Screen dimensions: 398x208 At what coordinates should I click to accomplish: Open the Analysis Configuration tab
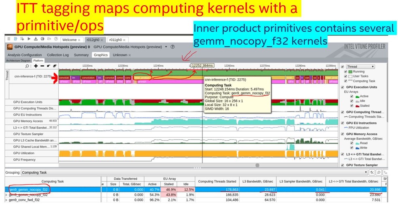pyautogui.click(x=25, y=55)
